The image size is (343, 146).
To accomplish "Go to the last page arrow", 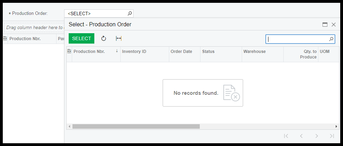I will [x=332, y=136].
